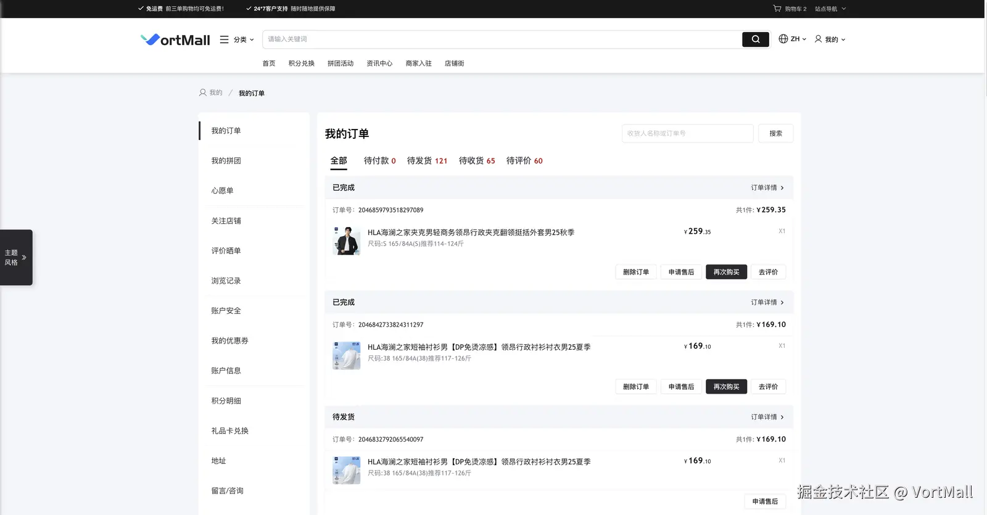Image resolution: width=987 pixels, height=515 pixels.
Task: Open 积分兑换 navigation item
Action: [302, 64]
